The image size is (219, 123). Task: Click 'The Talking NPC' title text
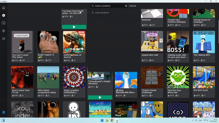pos(202,55)
